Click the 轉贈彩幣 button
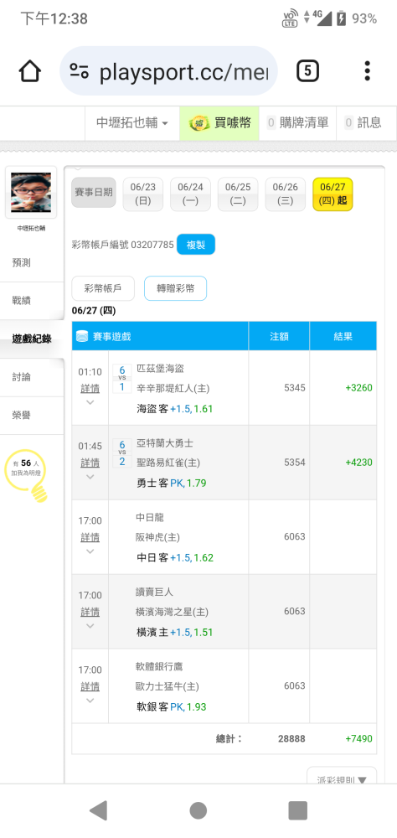The height and width of the screenshot is (838, 397). pos(175,288)
